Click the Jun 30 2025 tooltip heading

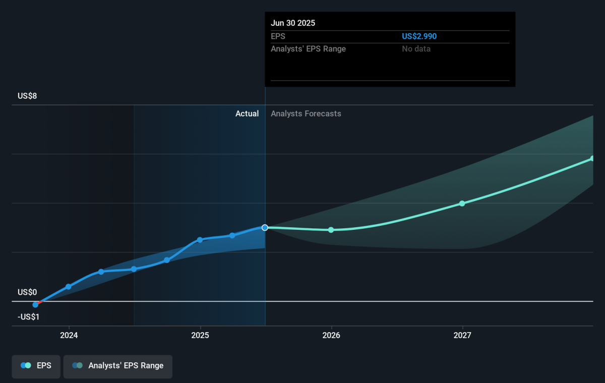(x=293, y=23)
